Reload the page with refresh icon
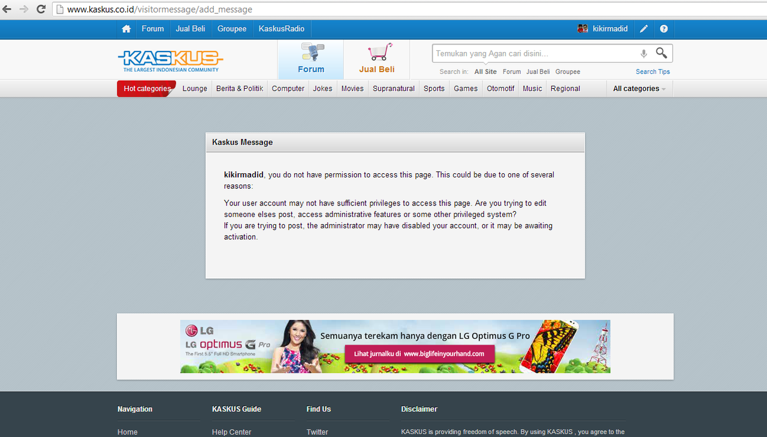The height and width of the screenshot is (437, 767). point(41,9)
